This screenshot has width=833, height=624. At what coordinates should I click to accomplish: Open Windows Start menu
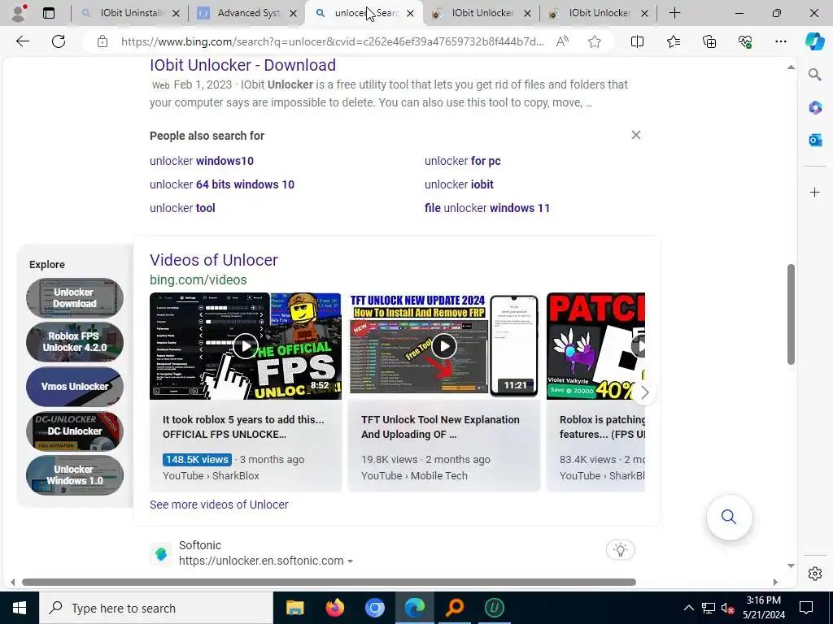(20, 608)
